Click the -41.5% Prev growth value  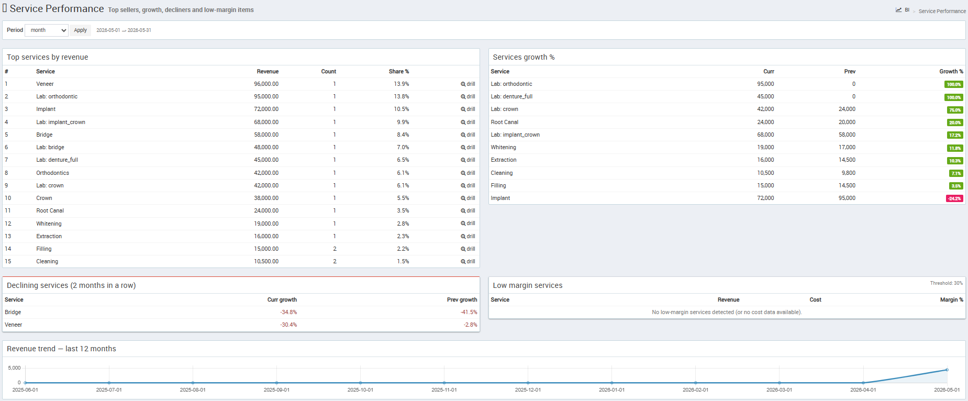(469, 312)
